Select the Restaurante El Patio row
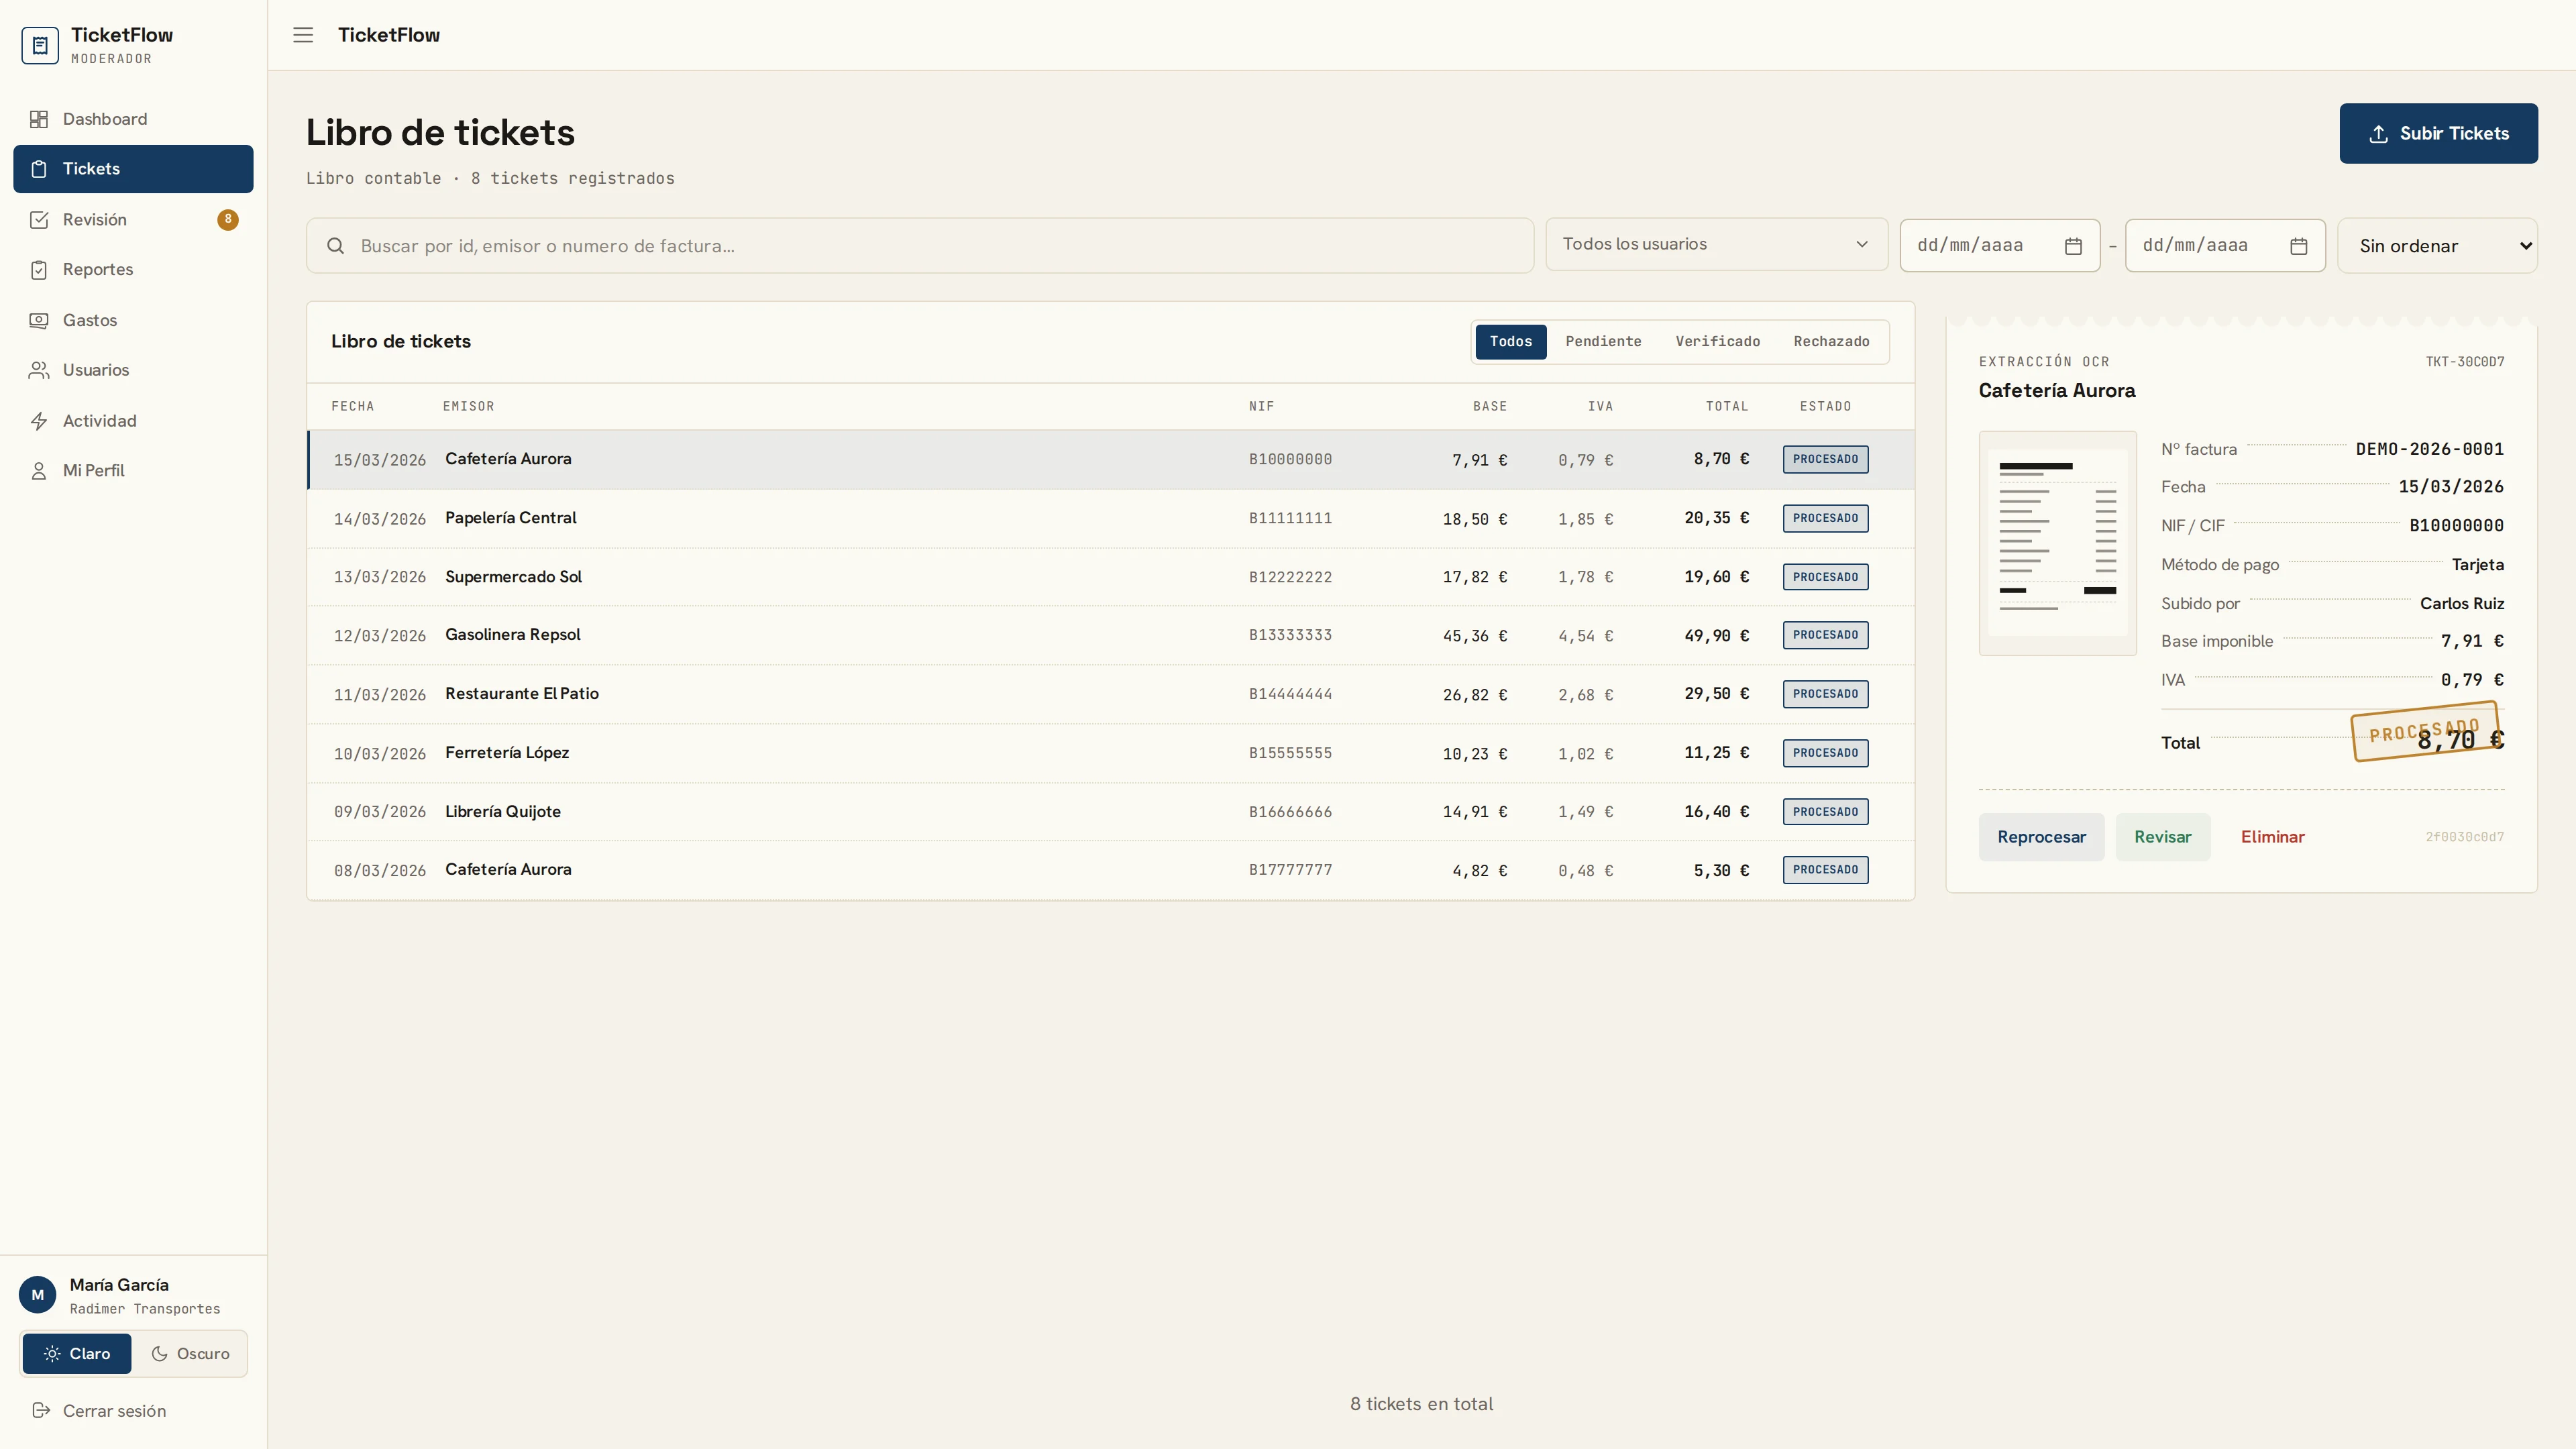This screenshot has width=2576, height=1449. pos(1110,694)
